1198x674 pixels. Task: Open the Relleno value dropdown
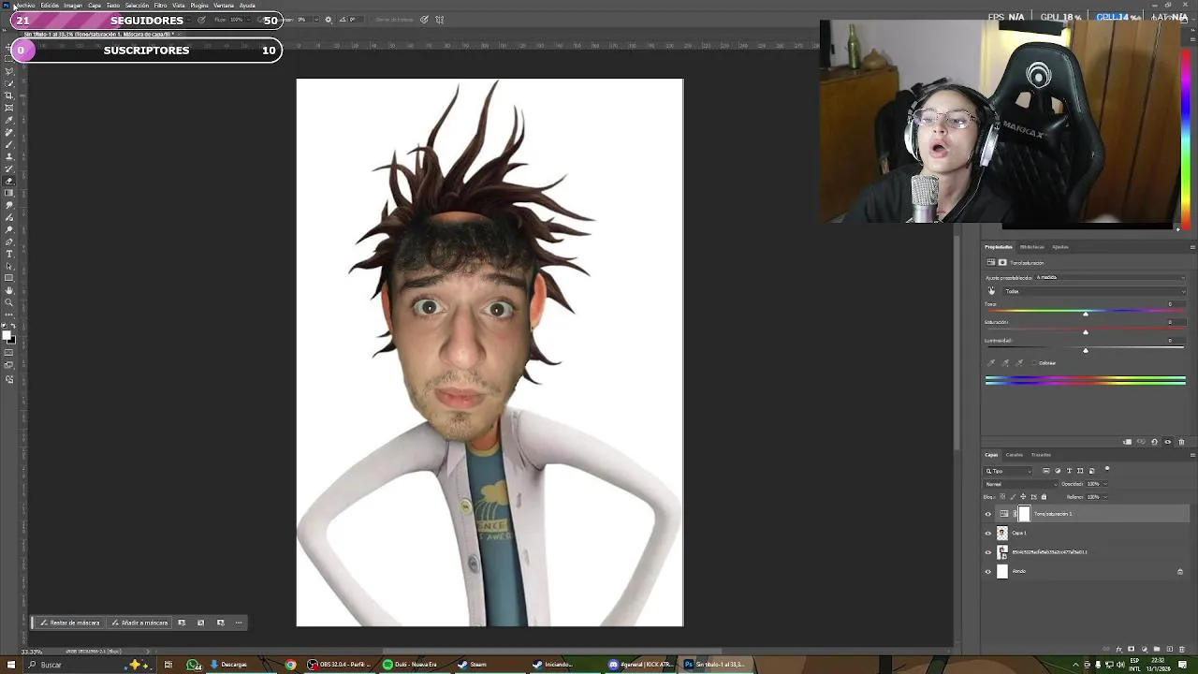pyautogui.click(x=1105, y=497)
